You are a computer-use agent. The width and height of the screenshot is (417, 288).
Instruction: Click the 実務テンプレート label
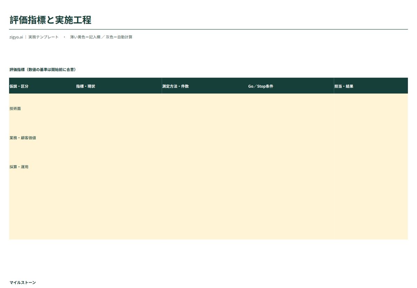43,37
